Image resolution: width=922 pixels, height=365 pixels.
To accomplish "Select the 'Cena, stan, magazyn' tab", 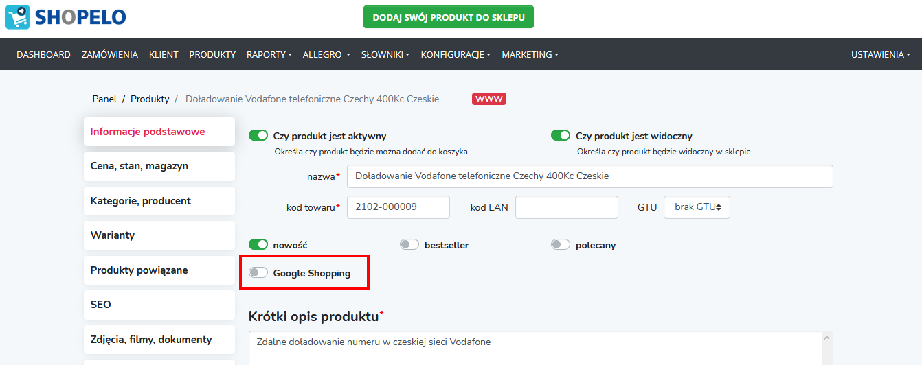I will (159, 166).
